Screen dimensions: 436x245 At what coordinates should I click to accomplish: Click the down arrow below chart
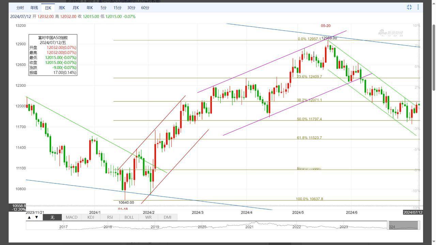[x=36, y=217]
